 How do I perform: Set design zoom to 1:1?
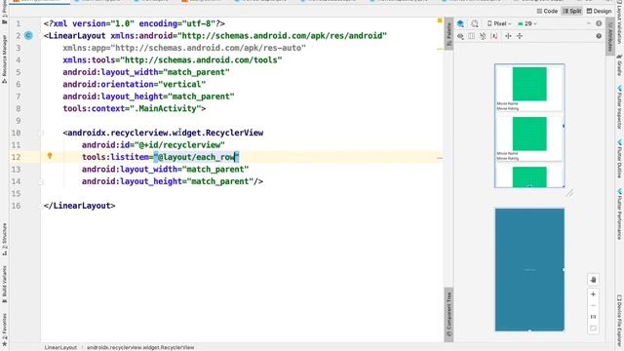point(593,317)
